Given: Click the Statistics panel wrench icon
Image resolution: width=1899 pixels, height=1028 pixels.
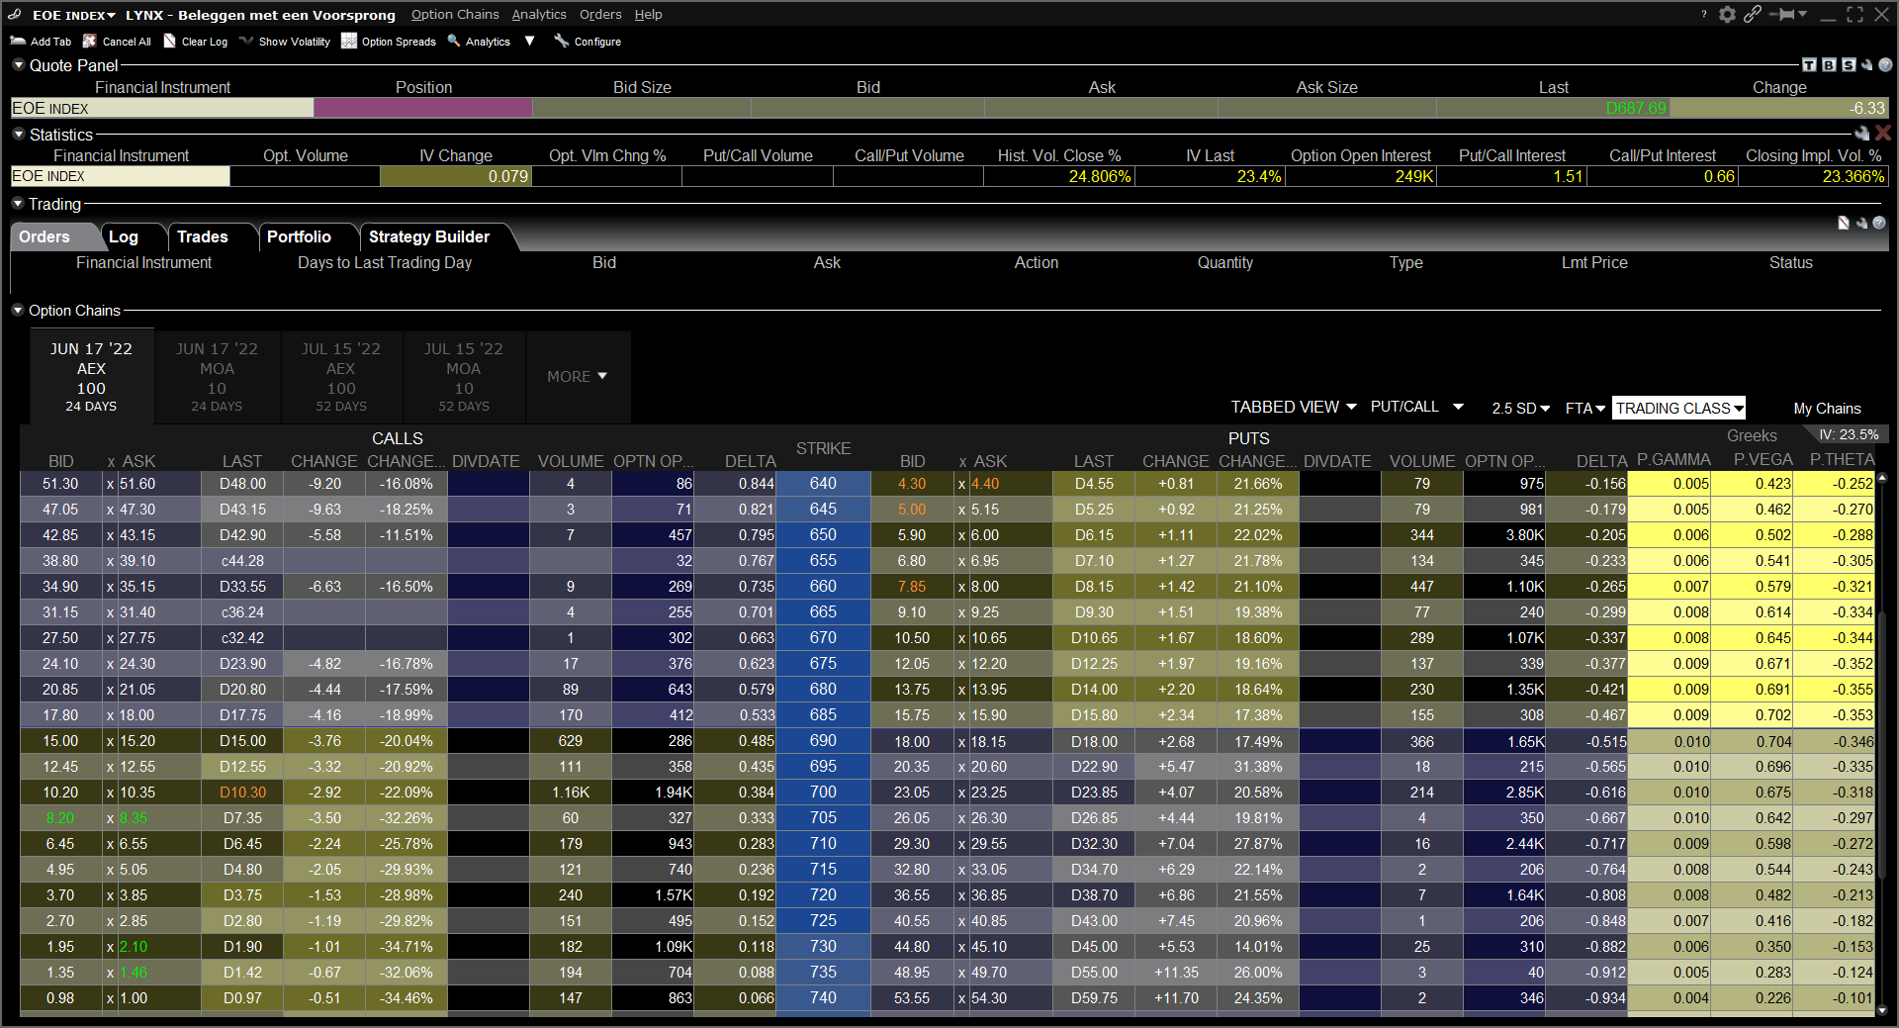Looking at the screenshot, I should click(x=1862, y=134).
